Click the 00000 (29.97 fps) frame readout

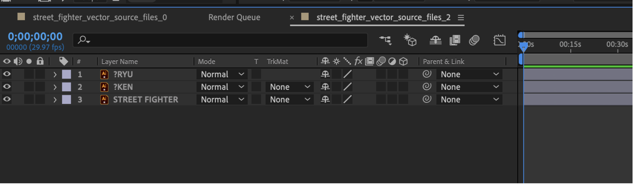tap(35, 47)
